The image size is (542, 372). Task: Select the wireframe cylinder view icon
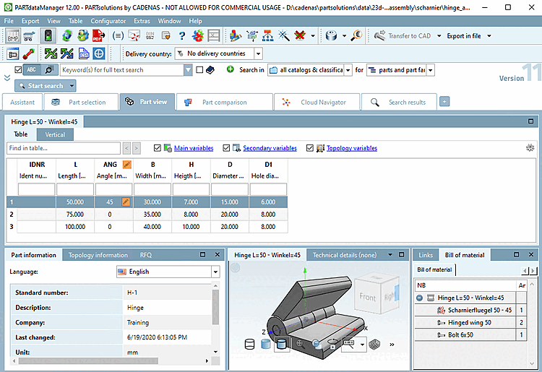[250, 345]
